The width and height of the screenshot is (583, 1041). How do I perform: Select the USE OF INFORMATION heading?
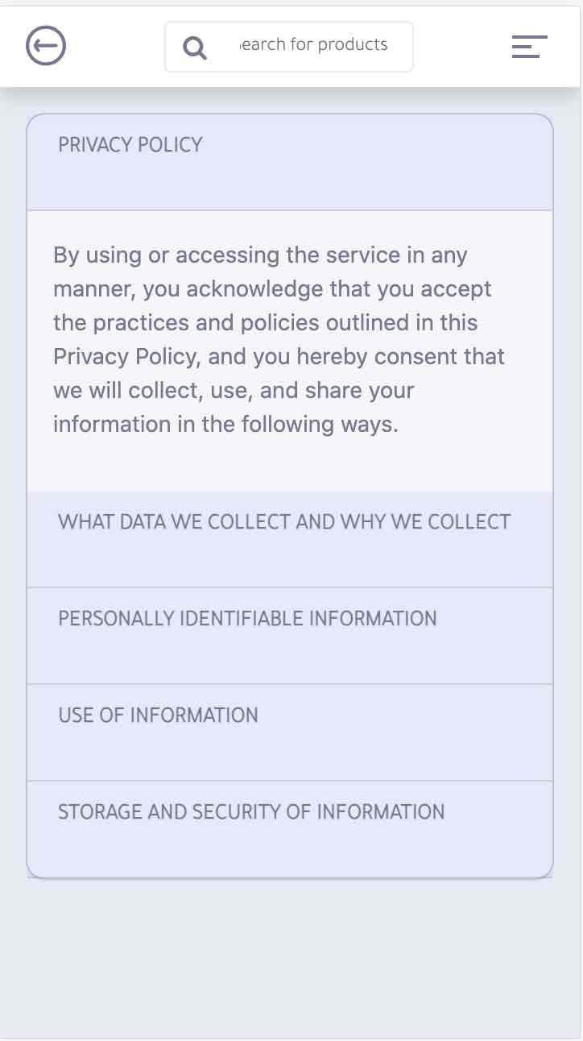[x=159, y=715]
